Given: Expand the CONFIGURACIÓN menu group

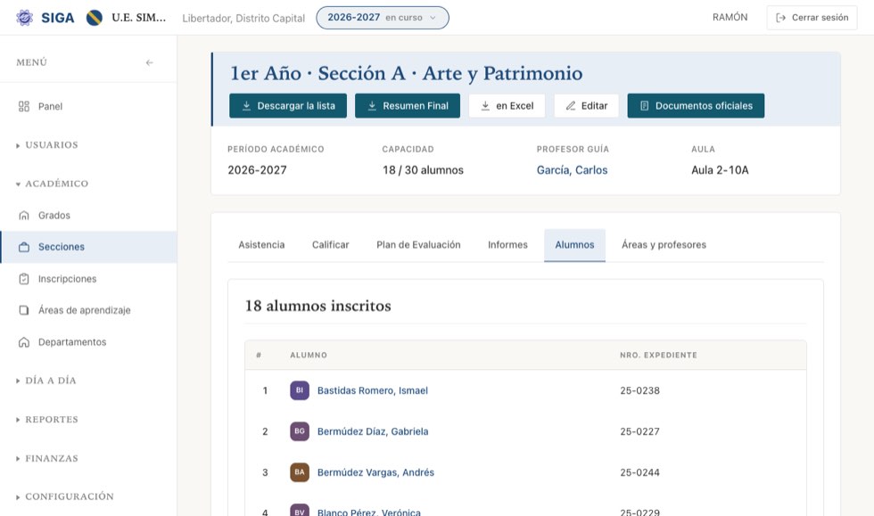Looking at the screenshot, I should pos(64,496).
